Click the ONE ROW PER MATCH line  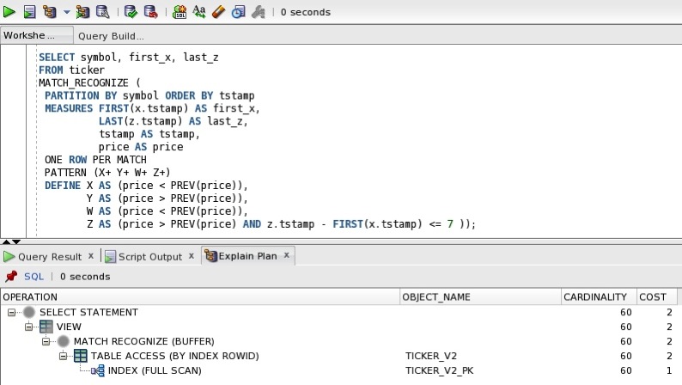click(95, 160)
